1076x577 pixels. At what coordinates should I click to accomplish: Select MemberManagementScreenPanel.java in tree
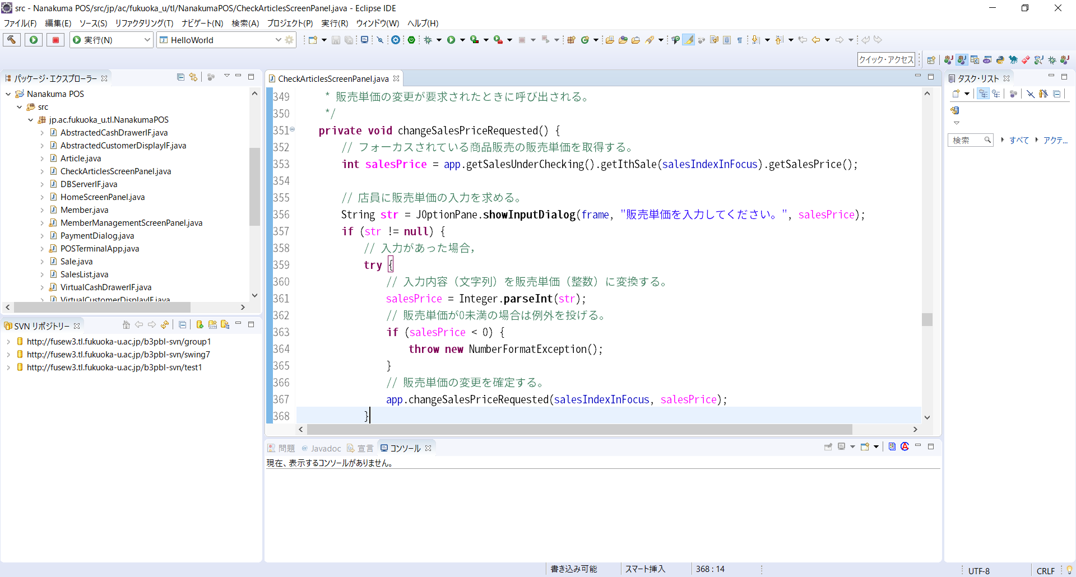(131, 223)
